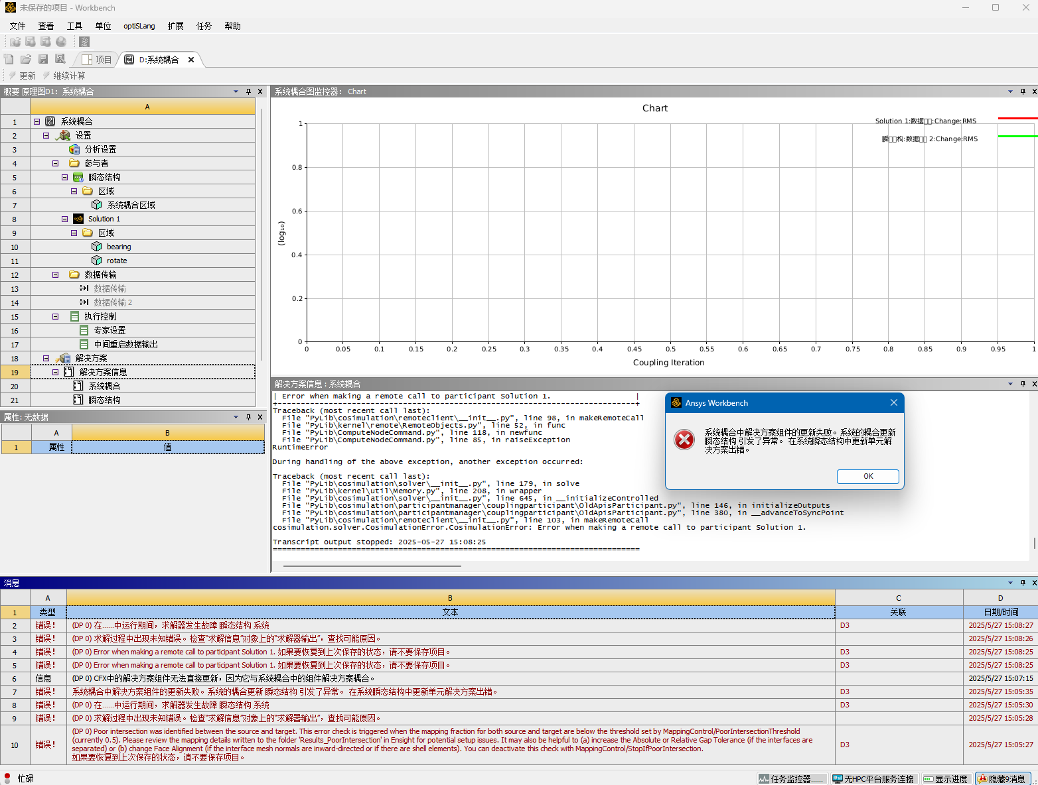
Task: Open the 查看 menu
Action: click(46, 26)
